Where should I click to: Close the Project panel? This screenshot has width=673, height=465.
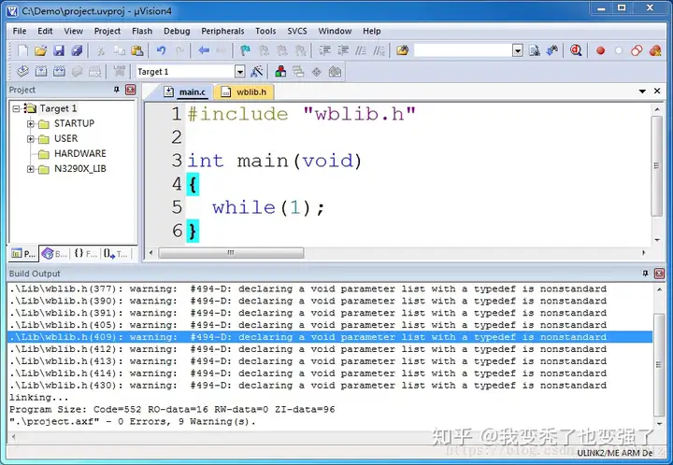(131, 90)
